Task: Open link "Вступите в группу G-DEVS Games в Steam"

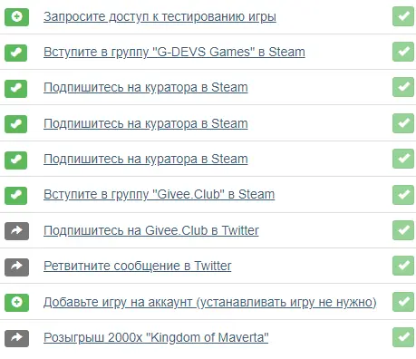Action: 174,52
